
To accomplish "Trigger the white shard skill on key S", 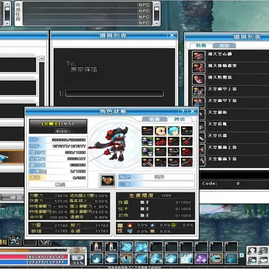I will pyautogui.click(x=111, y=258).
